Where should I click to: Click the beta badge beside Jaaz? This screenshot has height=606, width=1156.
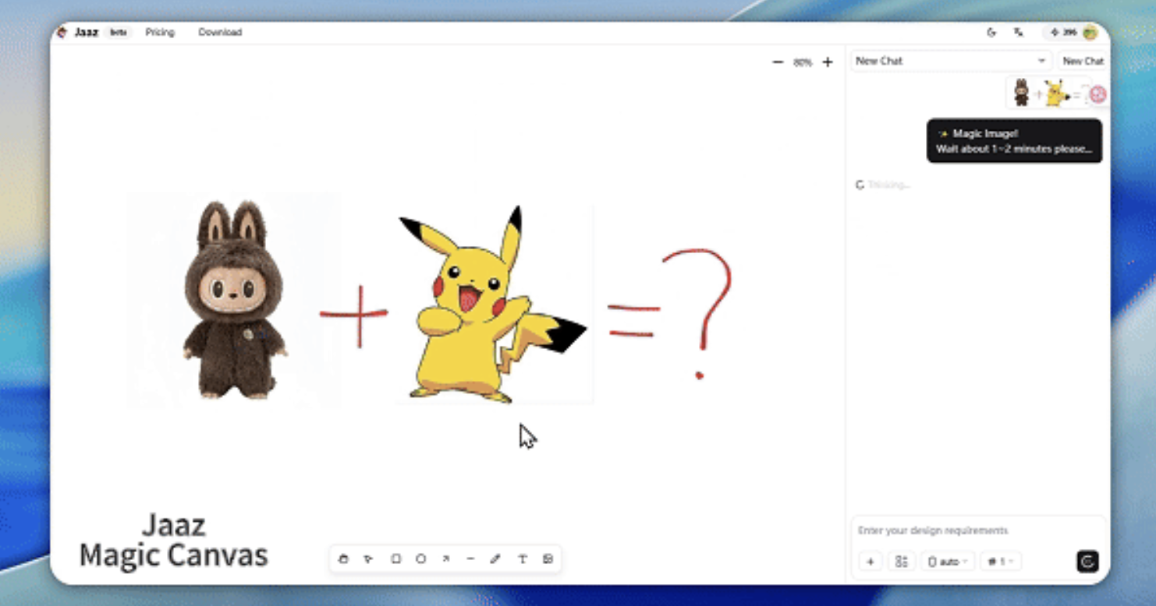[119, 32]
